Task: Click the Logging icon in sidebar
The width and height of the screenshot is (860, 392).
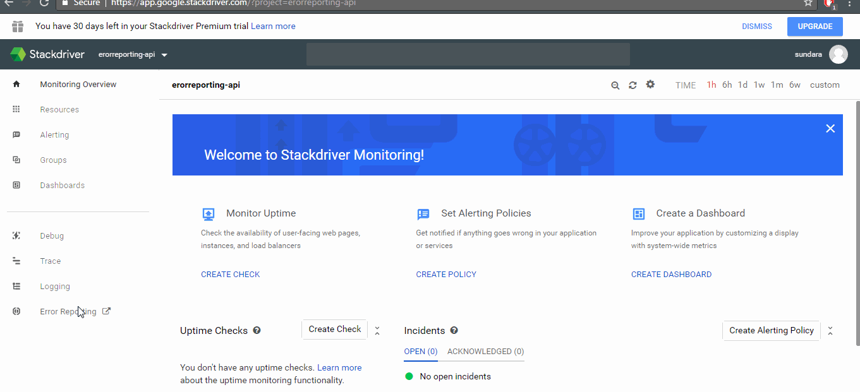Action: [x=16, y=286]
